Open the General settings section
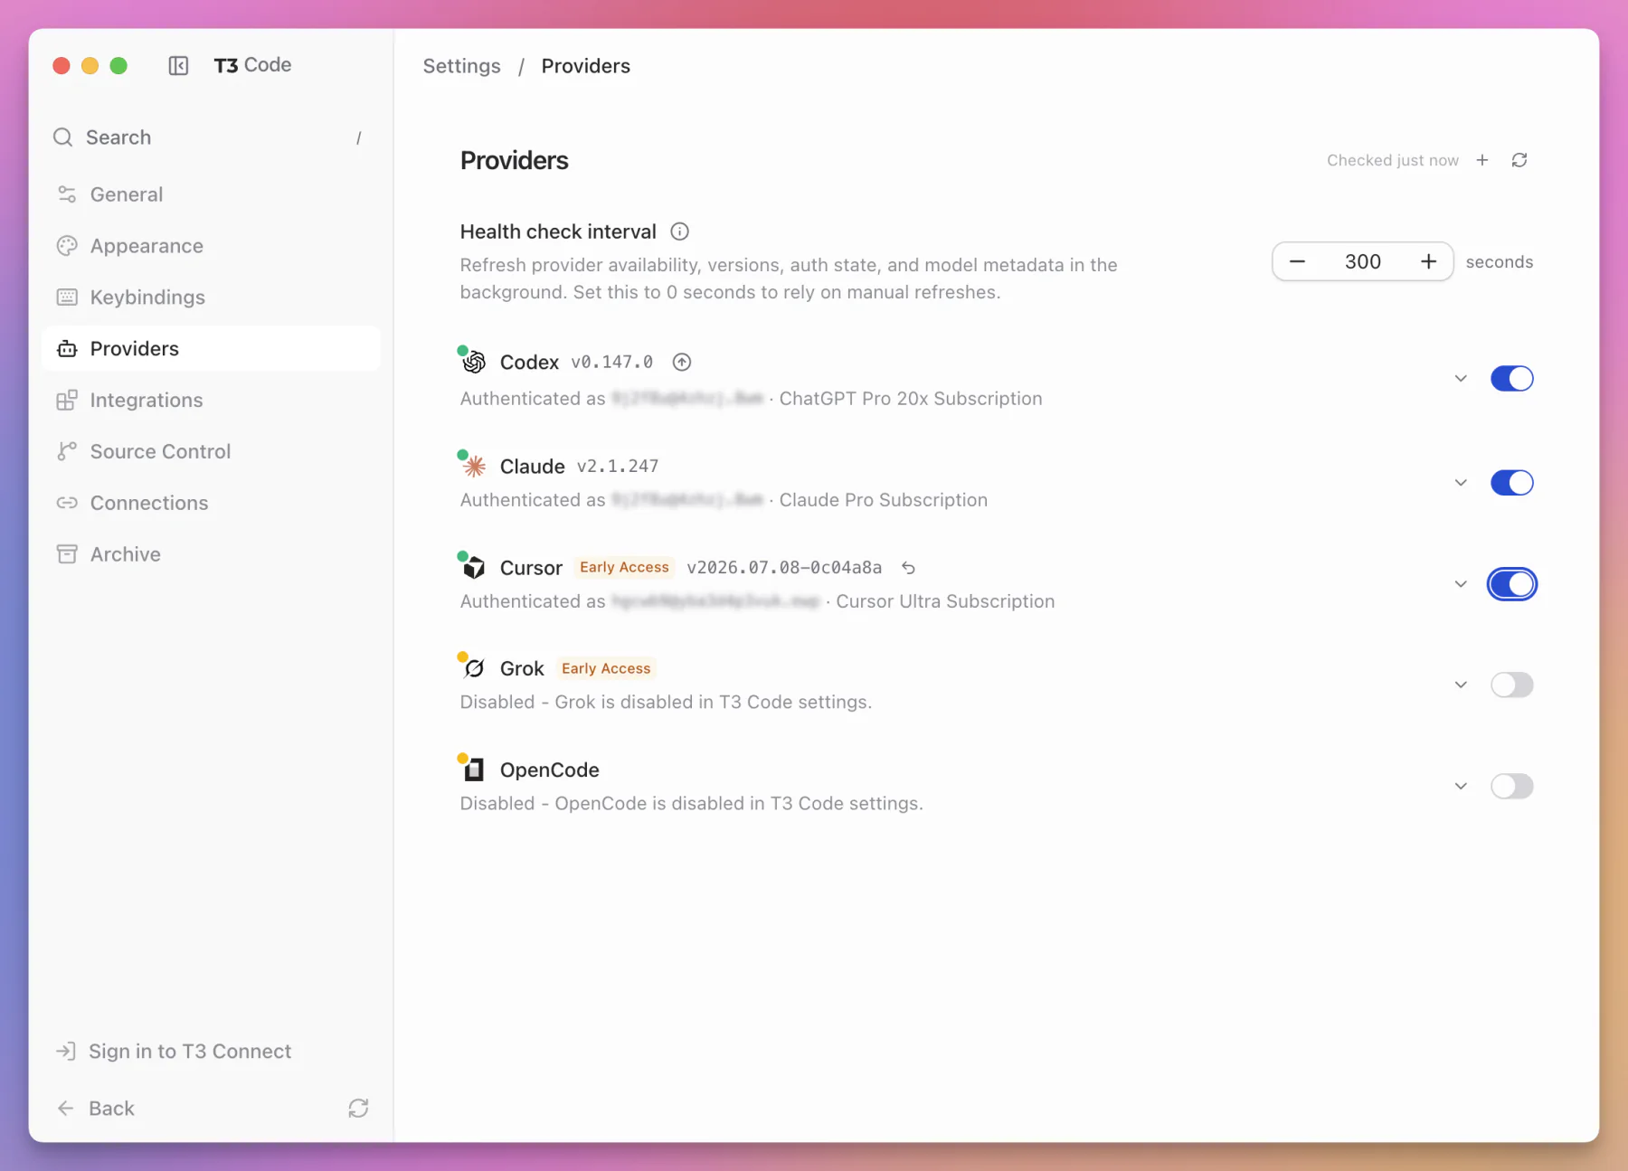 212,194
